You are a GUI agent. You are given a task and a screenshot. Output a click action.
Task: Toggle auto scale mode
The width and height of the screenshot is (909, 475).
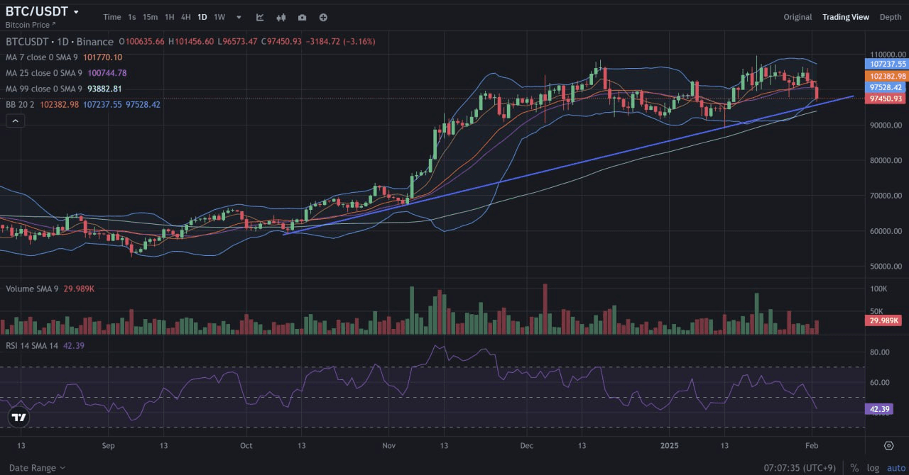(x=896, y=468)
